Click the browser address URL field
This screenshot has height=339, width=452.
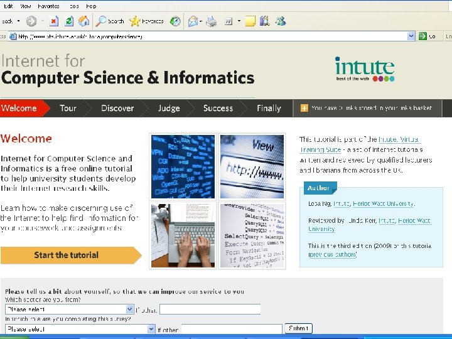point(212,36)
